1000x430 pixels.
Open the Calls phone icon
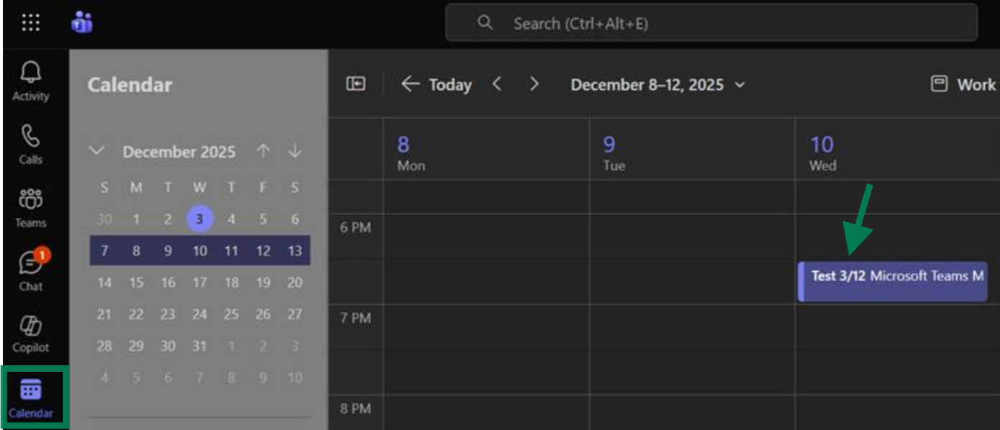pos(31,144)
